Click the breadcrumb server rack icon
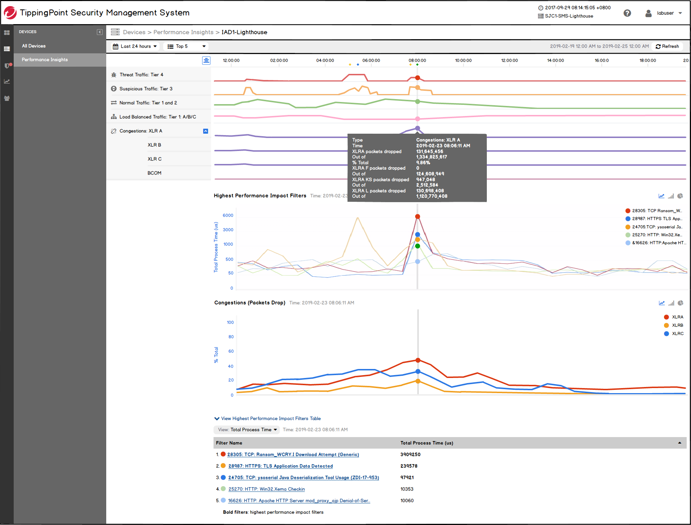691x525 pixels. point(115,32)
